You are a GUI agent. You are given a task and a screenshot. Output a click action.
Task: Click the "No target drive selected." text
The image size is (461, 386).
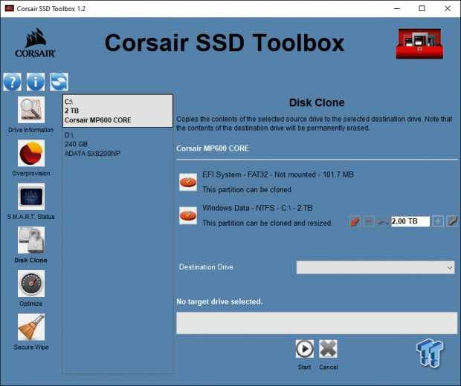[219, 302]
